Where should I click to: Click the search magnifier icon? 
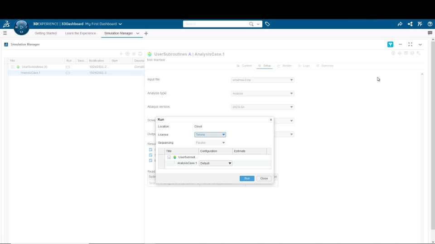(251, 24)
